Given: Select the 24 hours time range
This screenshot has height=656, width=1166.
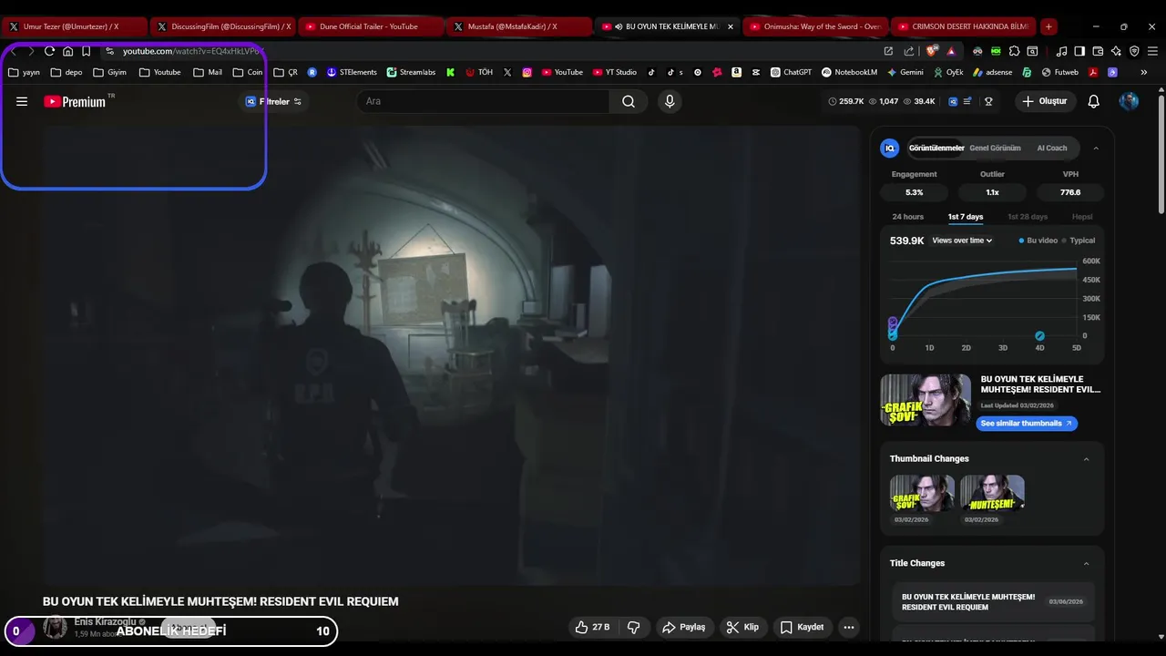Looking at the screenshot, I should (x=907, y=217).
